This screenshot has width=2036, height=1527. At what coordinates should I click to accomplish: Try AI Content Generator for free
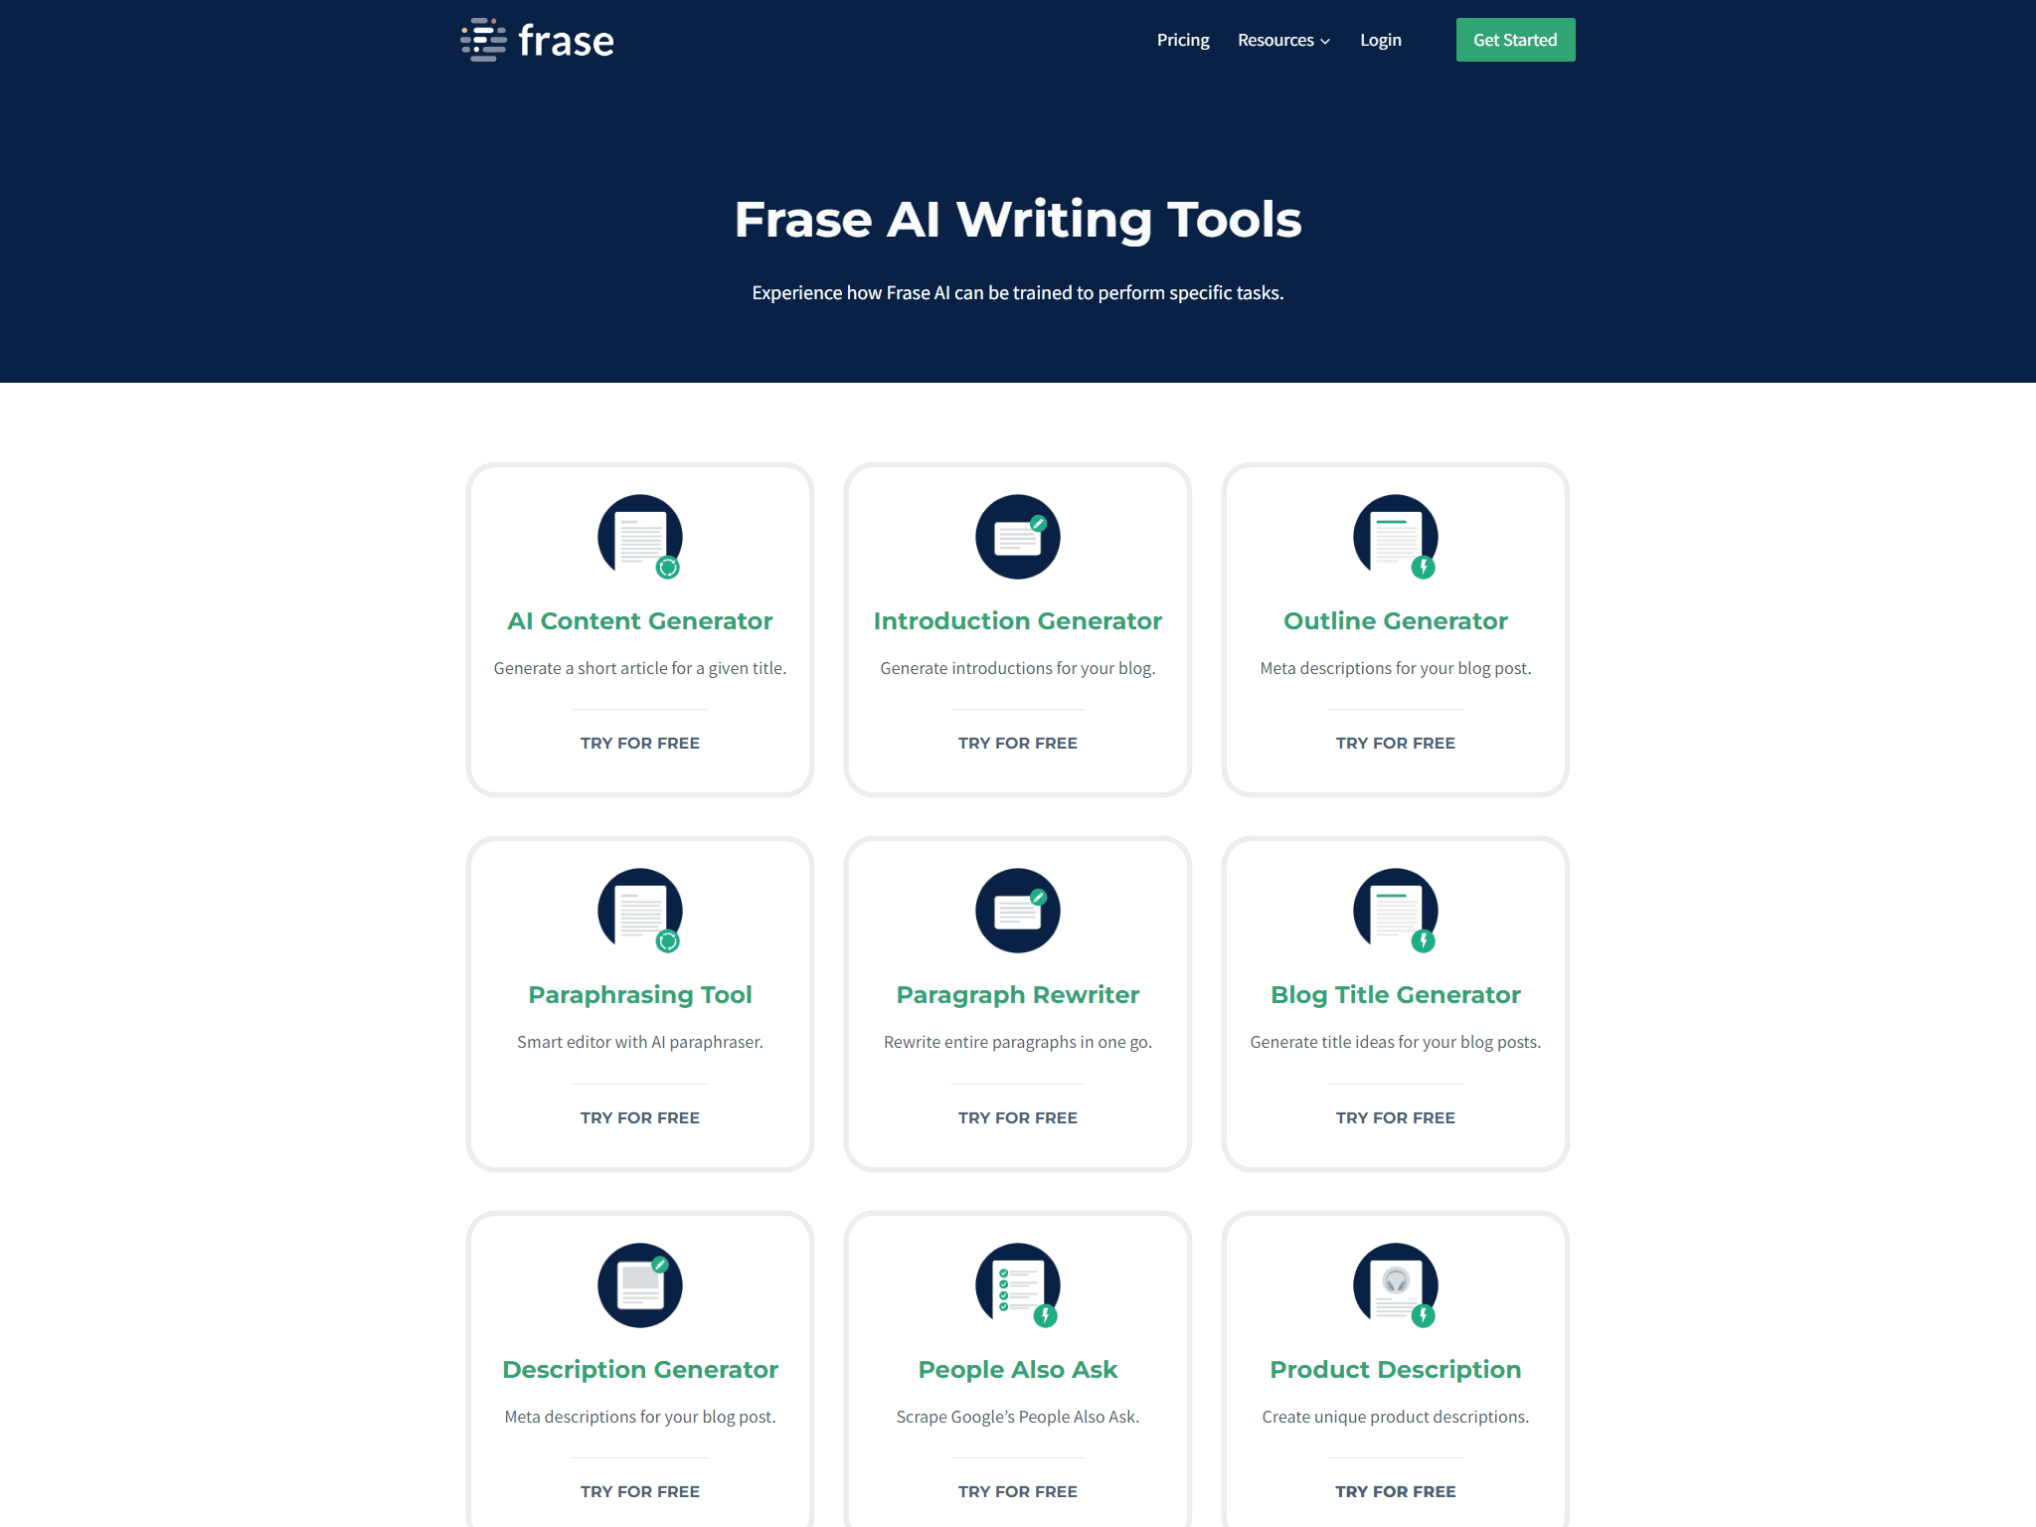[640, 744]
